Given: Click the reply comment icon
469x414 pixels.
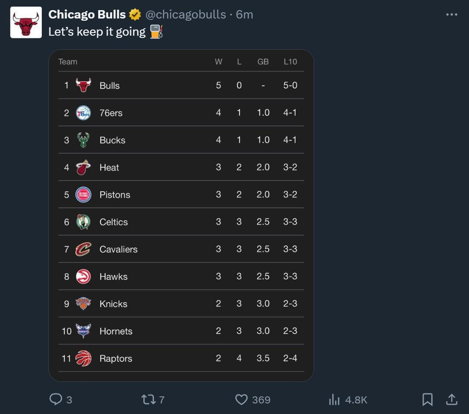Looking at the screenshot, I should pyautogui.click(x=56, y=399).
